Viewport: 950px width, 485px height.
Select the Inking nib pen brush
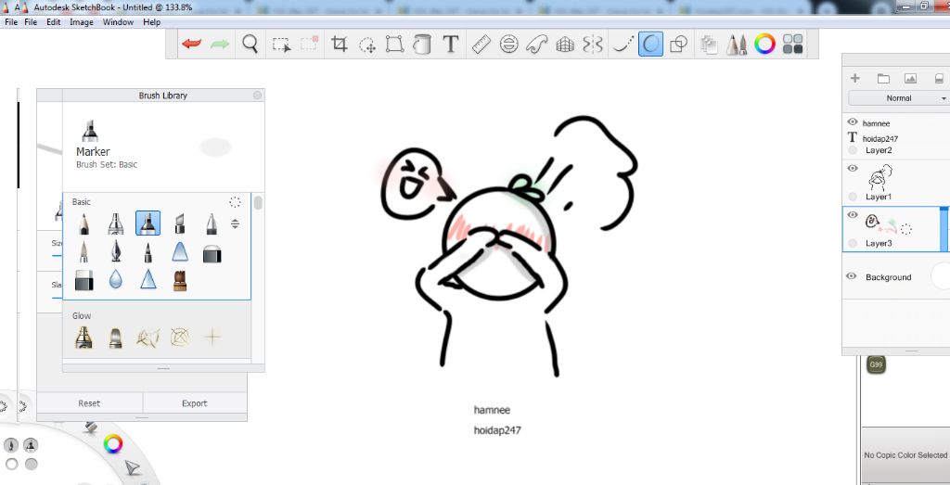[115, 251]
